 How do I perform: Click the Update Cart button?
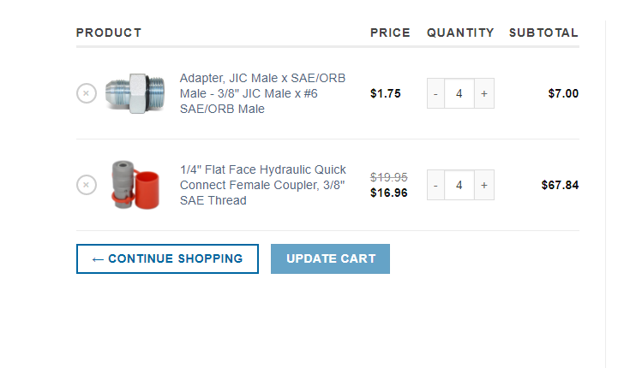point(330,258)
